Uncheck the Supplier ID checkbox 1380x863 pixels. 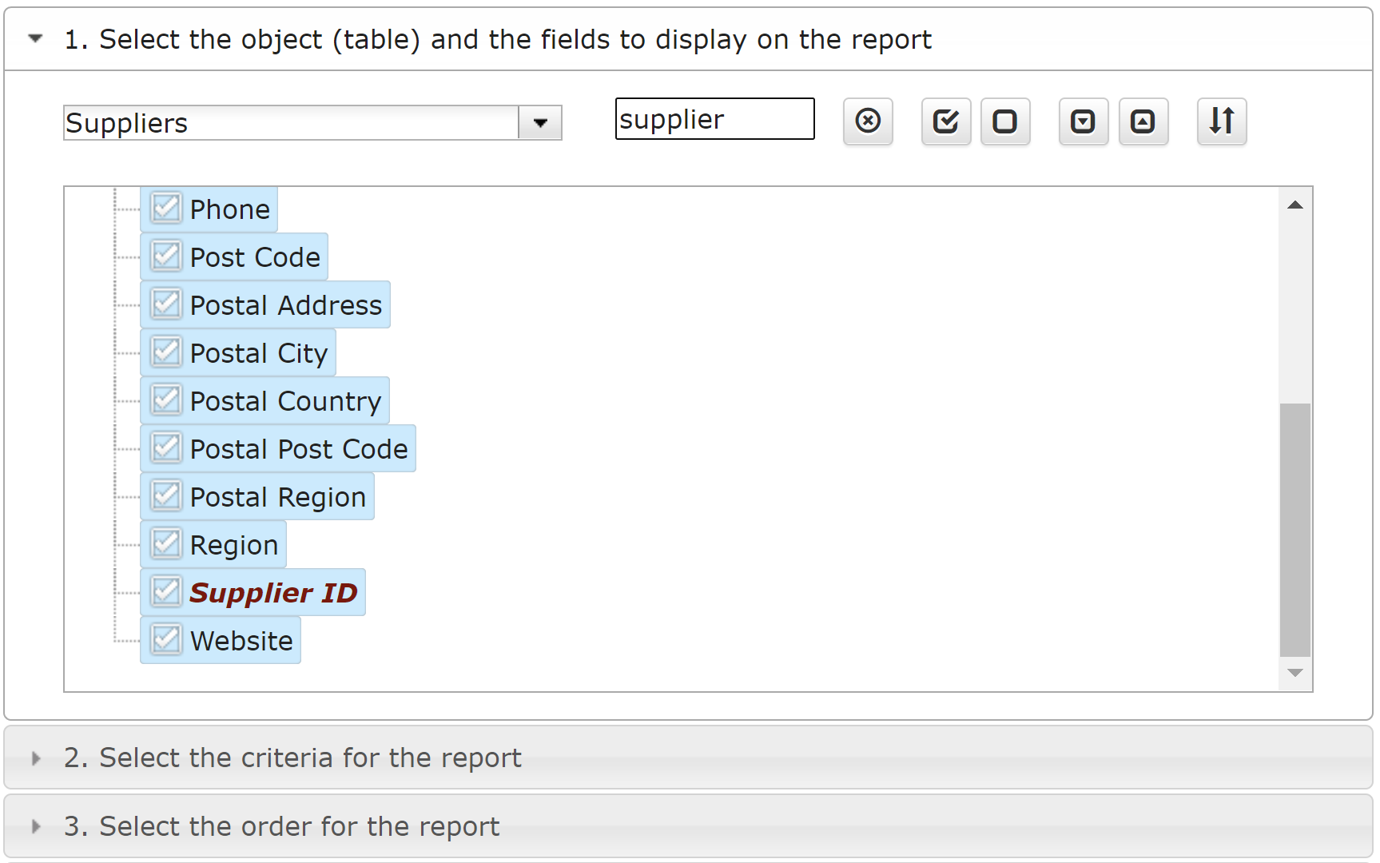pyautogui.click(x=166, y=592)
